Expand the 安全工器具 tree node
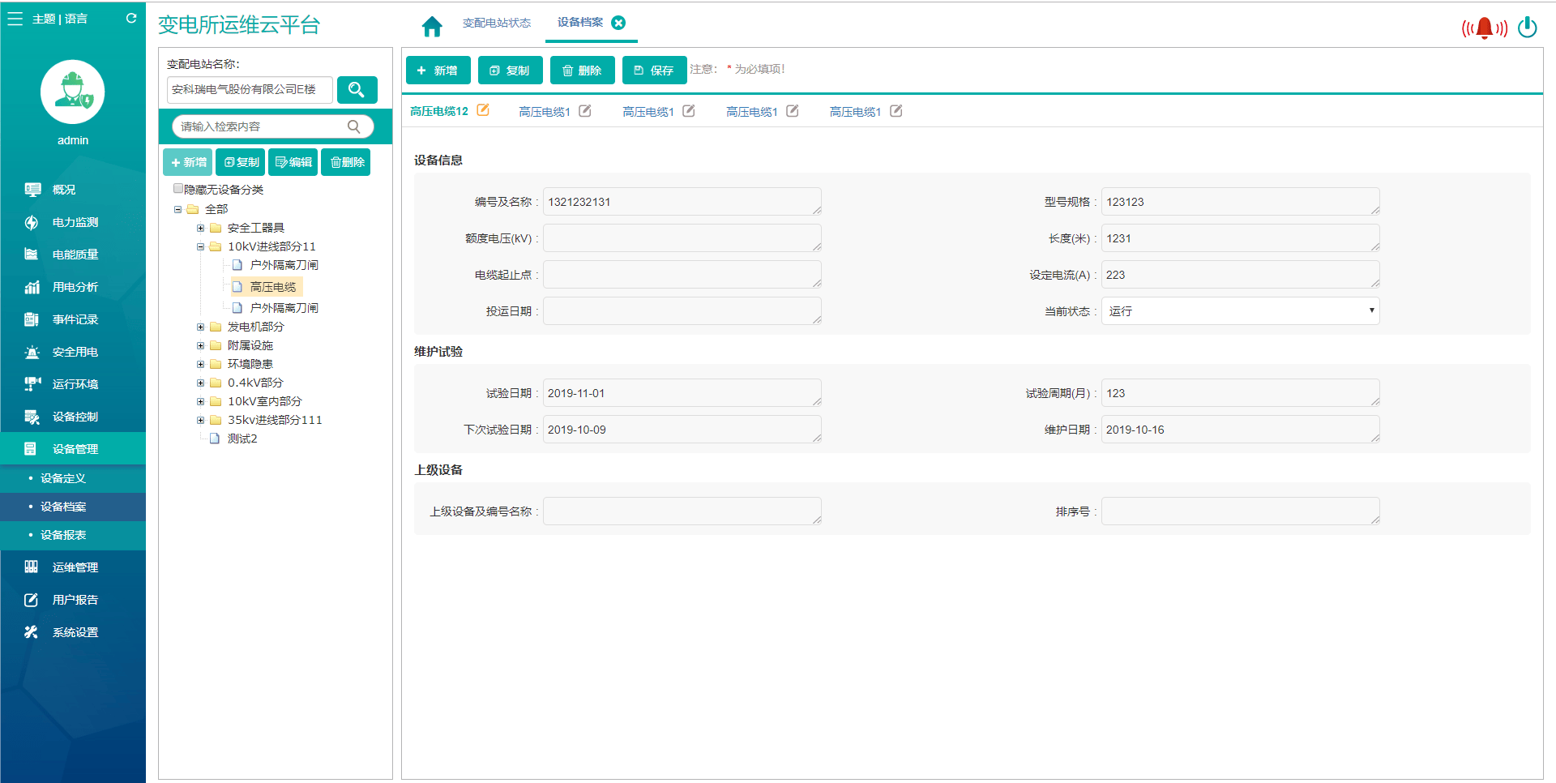 (200, 228)
